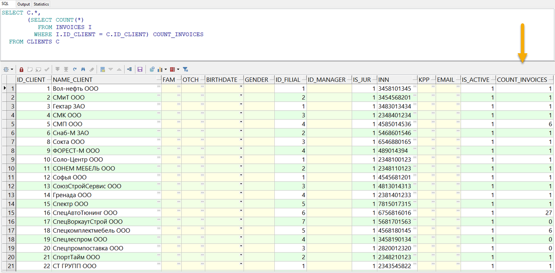Click the ID_CLIENT column header
Screen dimensions: 555x273
[34, 80]
